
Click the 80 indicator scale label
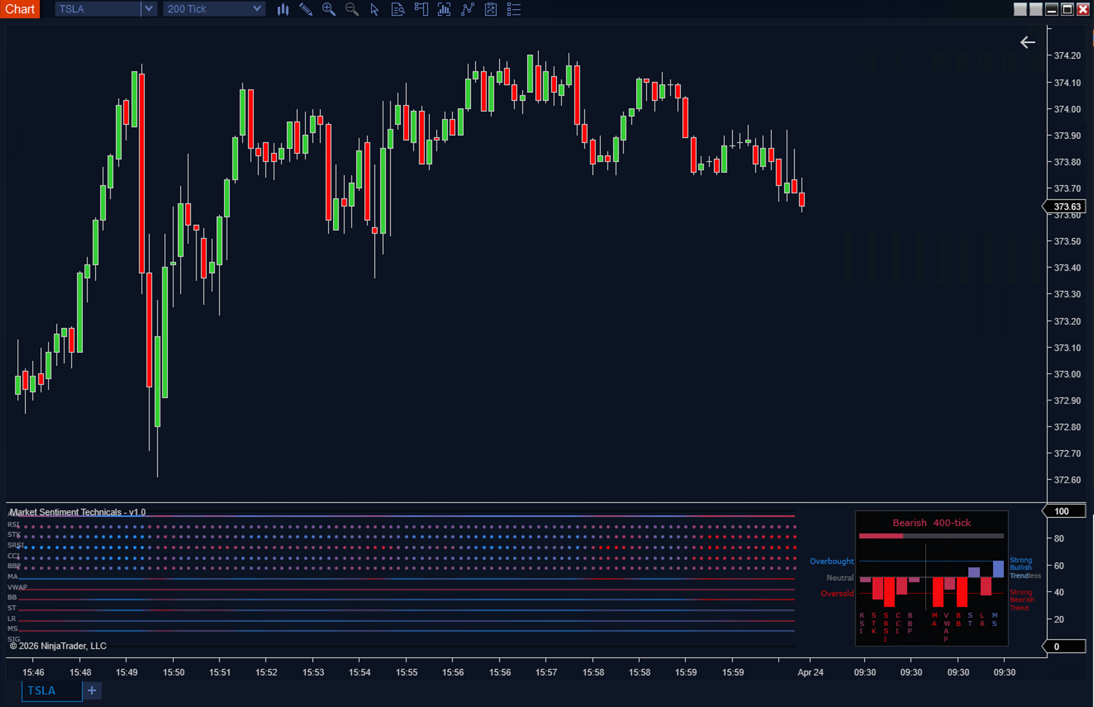(1059, 538)
